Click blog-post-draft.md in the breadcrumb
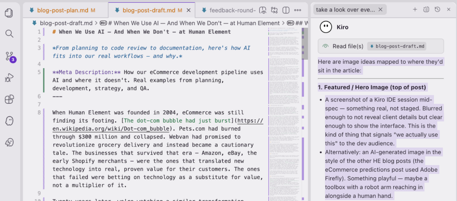Image resolution: width=457 pixels, height=201 pixels. [x=66, y=23]
